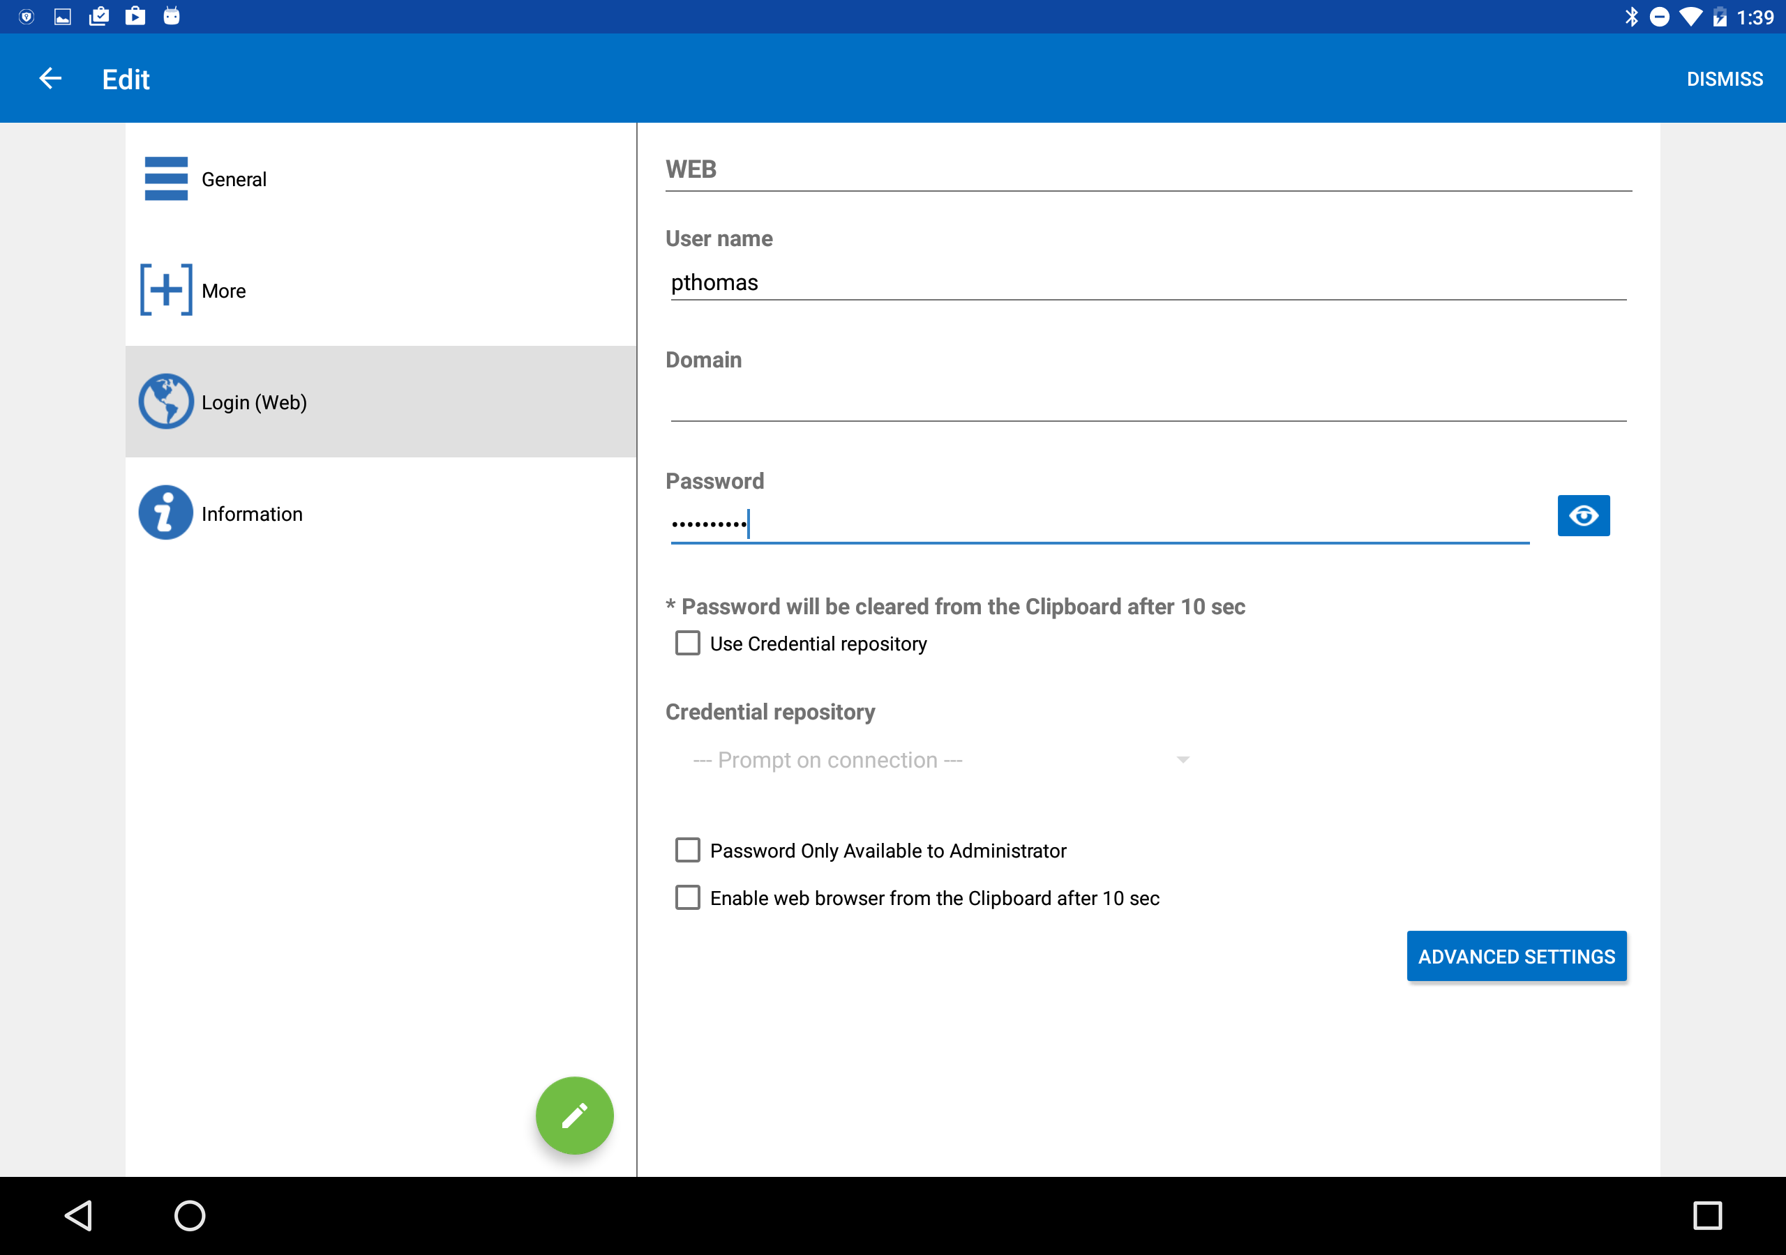
Task: Tap the do-not-disturb status icon
Action: [x=1659, y=16]
